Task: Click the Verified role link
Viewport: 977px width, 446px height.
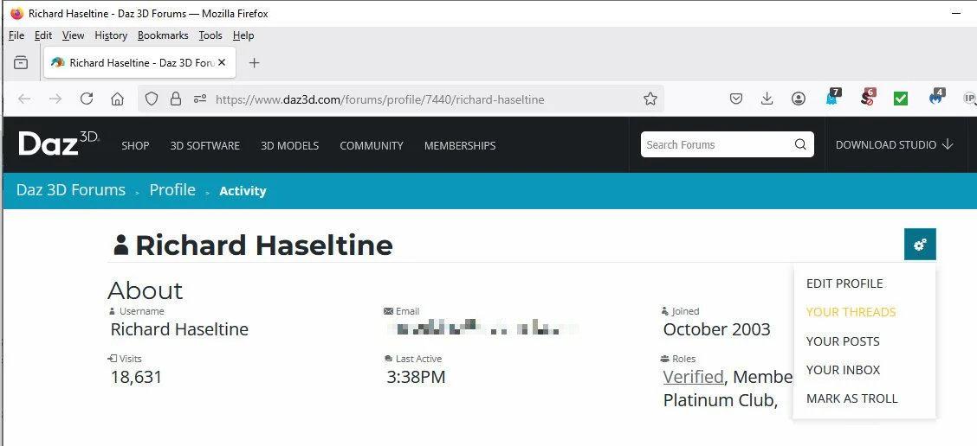Action: (693, 377)
